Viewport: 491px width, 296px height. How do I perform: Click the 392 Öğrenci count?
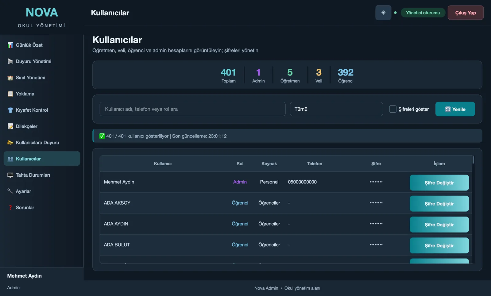pyautogui.click(x=346, y=75)
